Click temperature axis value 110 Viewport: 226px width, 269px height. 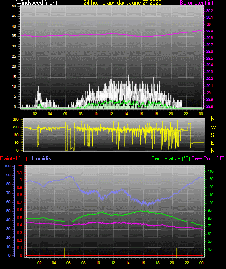click(210, 195)
